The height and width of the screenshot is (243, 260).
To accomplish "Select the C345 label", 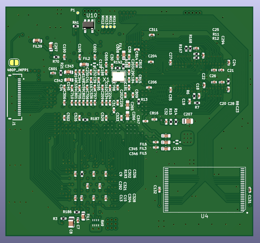I will pos(133,149).
